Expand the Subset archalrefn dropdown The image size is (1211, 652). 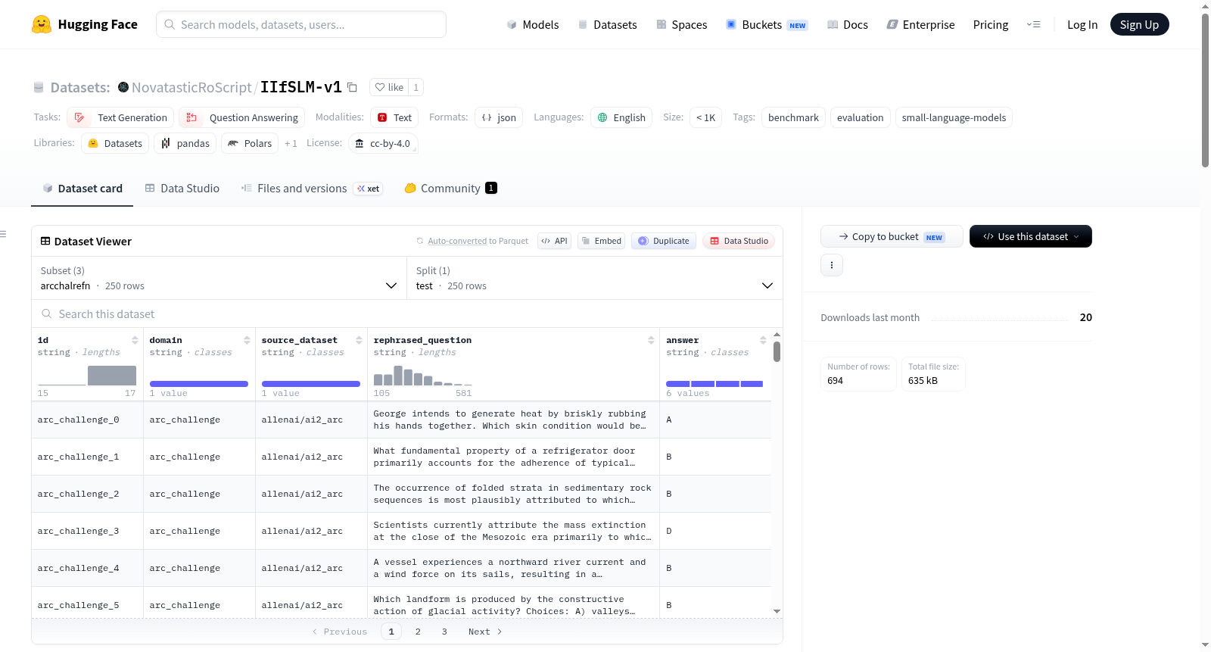[x=219, y=278]
